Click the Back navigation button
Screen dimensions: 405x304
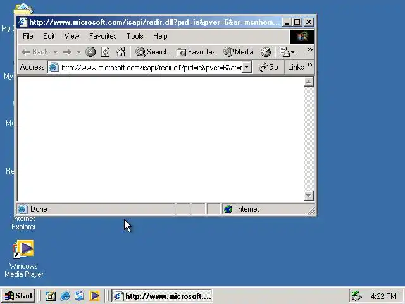click(35, 52)
